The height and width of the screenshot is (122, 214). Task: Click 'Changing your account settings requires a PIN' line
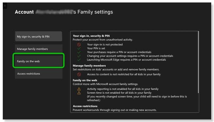[x=130, y=56]
